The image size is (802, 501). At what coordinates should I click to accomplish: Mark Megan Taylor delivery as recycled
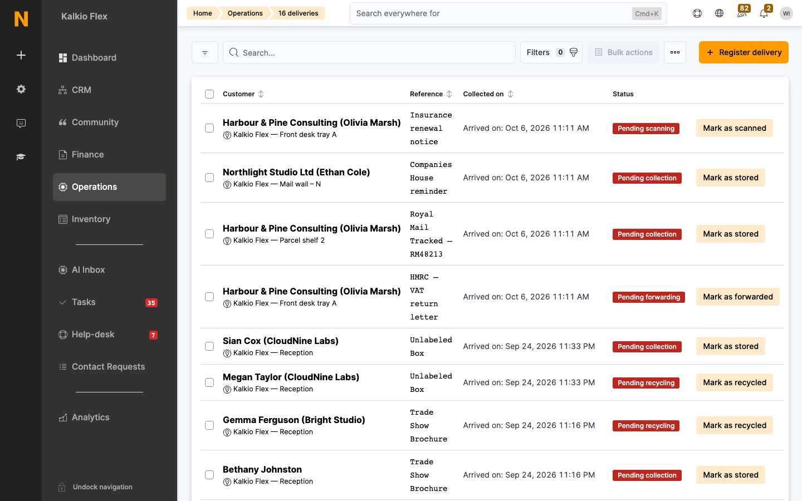coord(735,382)
